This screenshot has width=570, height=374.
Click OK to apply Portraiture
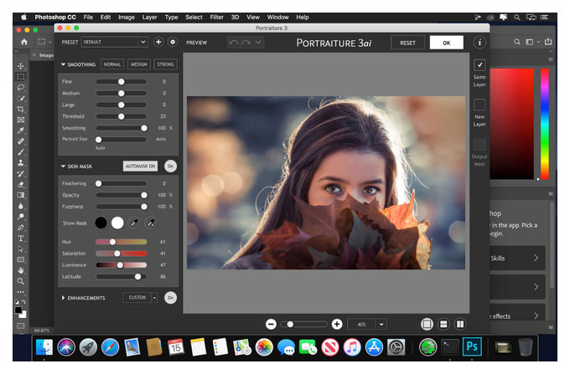click(x=447, y=43)
